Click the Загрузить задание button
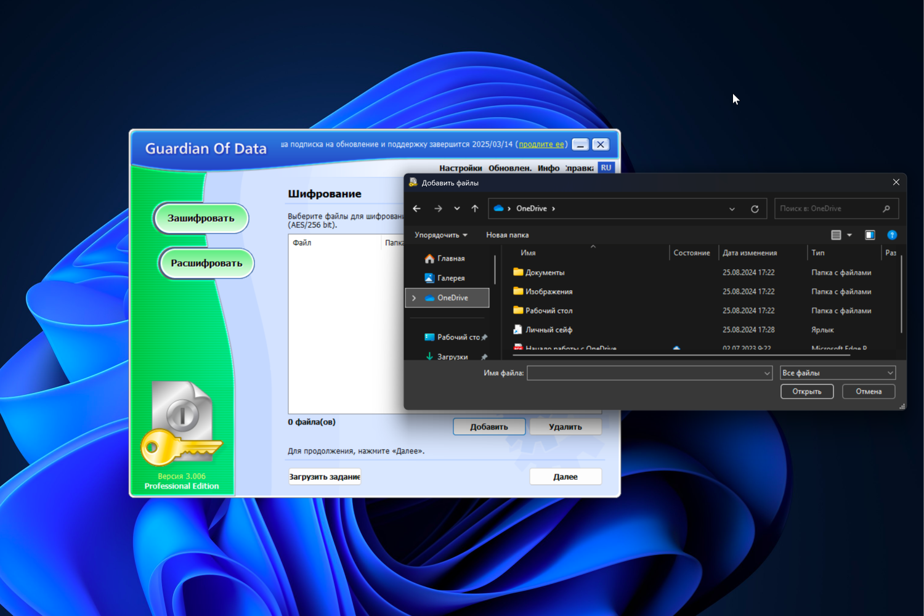This screenshot has height=616, width=924. [x=325, y=477]
